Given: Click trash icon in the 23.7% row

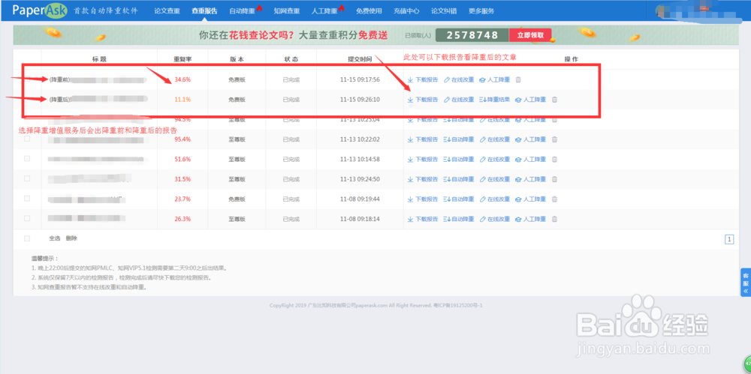Looking at the screenshot, I should [555, 199].
